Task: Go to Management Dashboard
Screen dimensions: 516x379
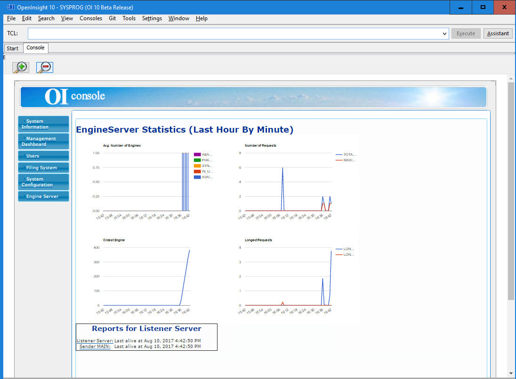Action: pos(43,142)
